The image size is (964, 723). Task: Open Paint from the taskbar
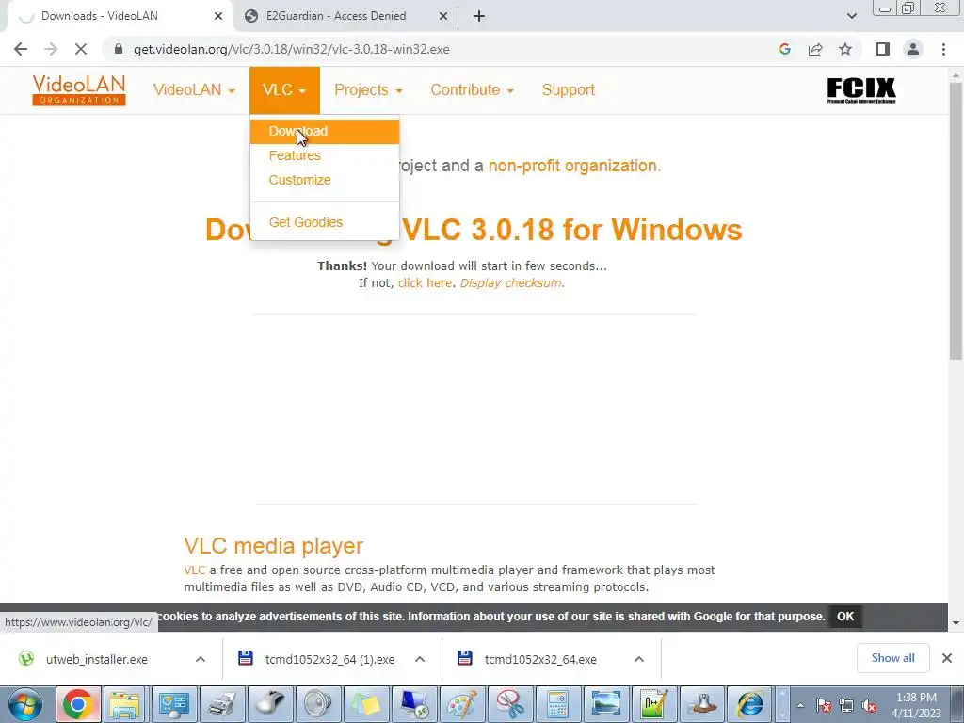coord(461,704)
